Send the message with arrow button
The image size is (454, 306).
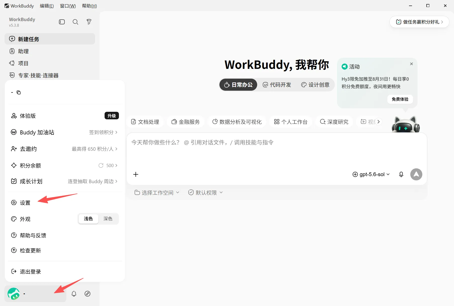tap(416, 174)
